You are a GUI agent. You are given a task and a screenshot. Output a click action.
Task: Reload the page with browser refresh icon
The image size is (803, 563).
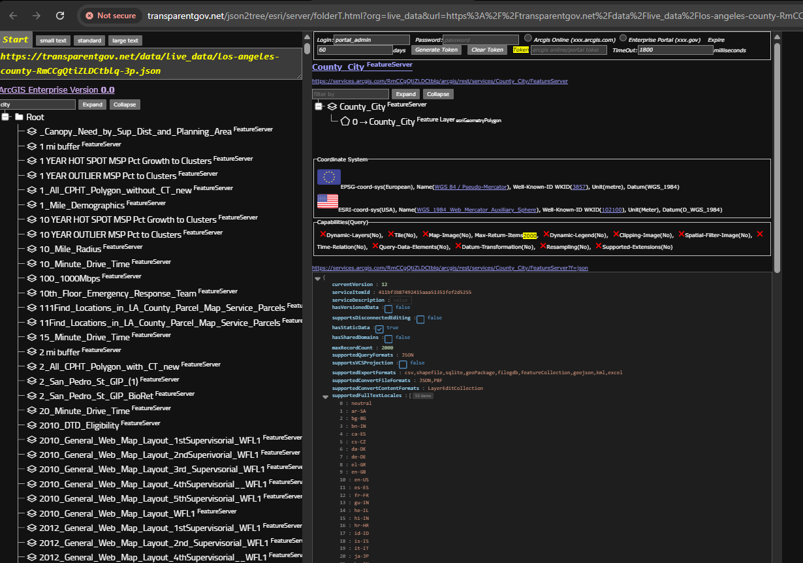tap(60, 15)
